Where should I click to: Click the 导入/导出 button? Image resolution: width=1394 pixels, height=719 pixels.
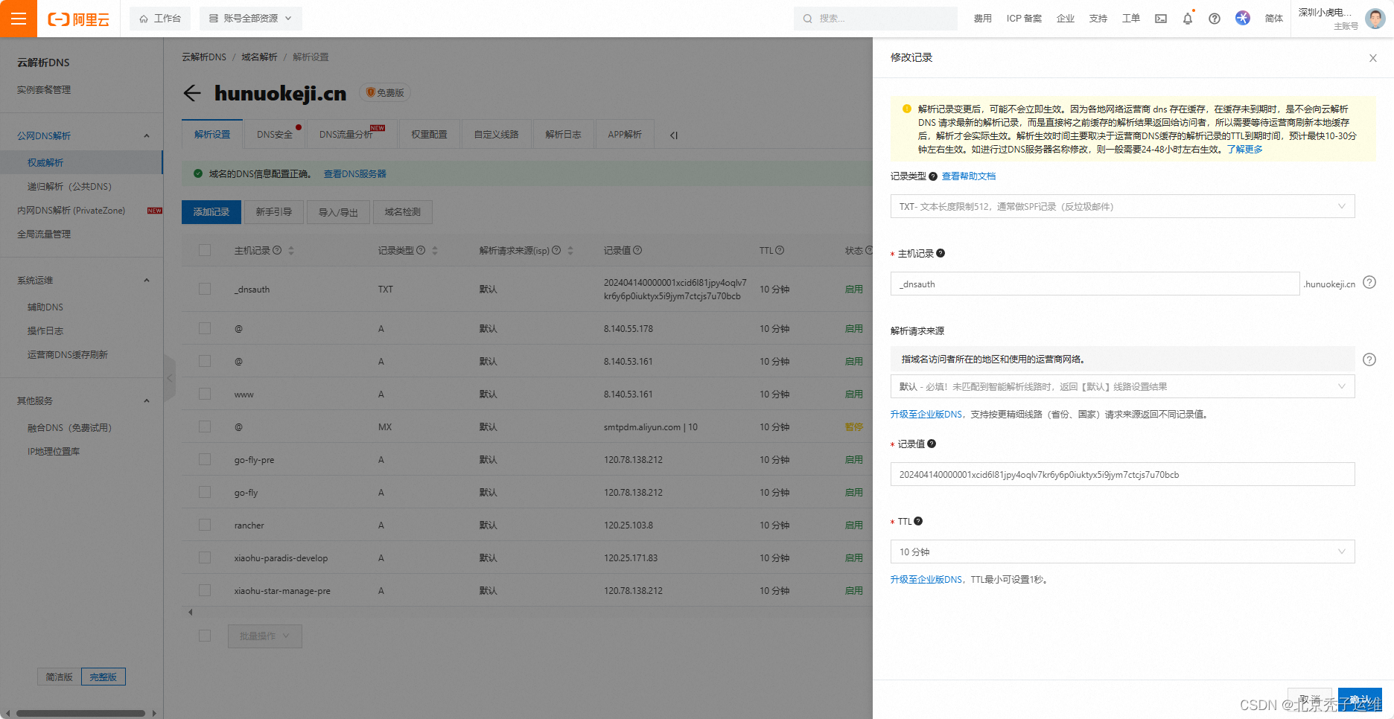tap(339, 212)
